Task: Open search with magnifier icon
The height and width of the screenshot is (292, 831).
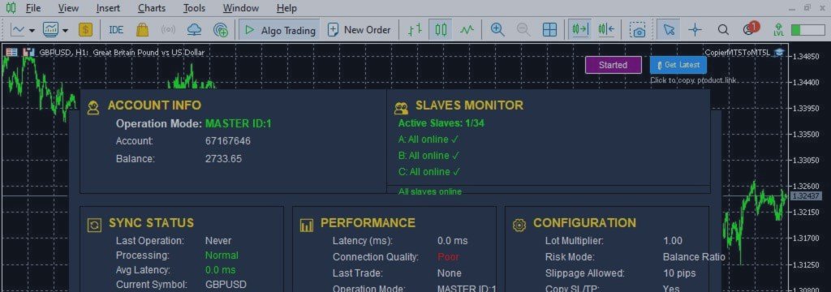Action: pyautogui.click(x=723, y=30)
